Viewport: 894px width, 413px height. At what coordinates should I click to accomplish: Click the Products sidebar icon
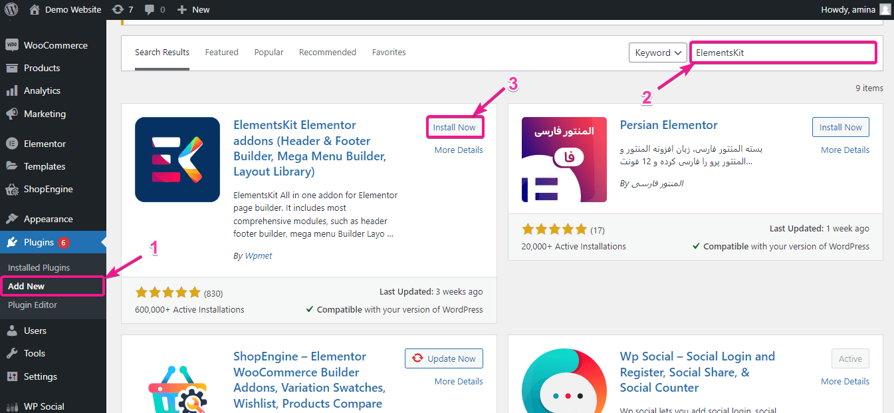11,68
